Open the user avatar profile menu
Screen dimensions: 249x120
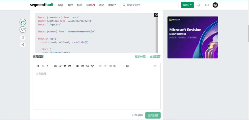(215, 5)
